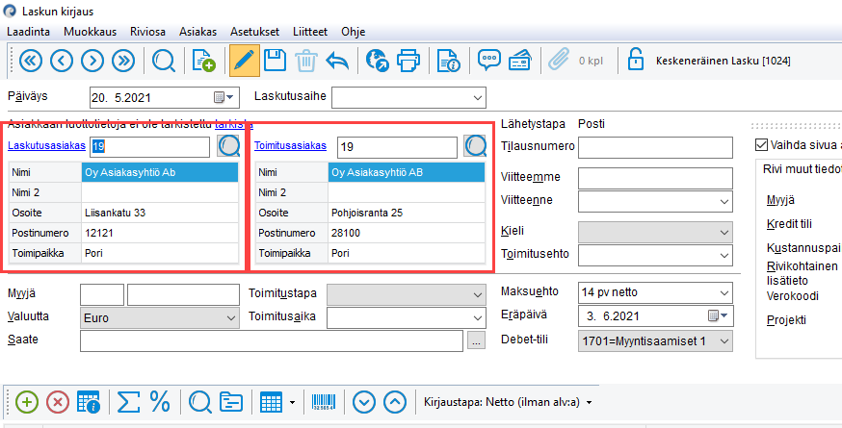The width and height of the screenshot is (842, 428).
Task: Go to the previous invoice record
Action: pos(62,62)
